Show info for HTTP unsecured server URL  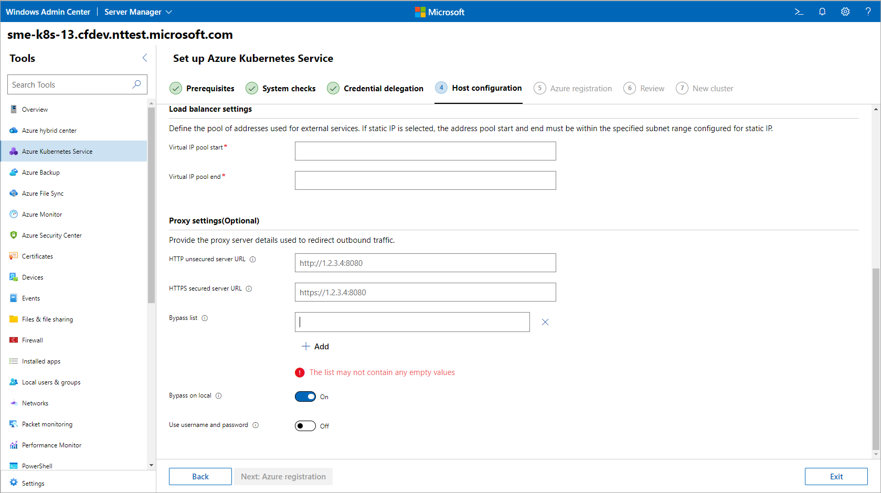click(252, 260)
